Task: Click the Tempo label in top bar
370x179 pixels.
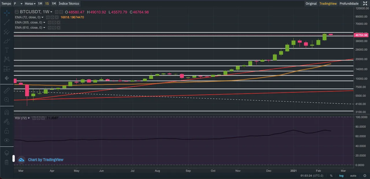Action: [6, 3]
